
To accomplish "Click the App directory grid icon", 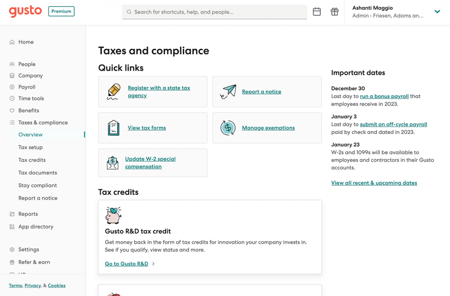I will [x=12, y=227].
